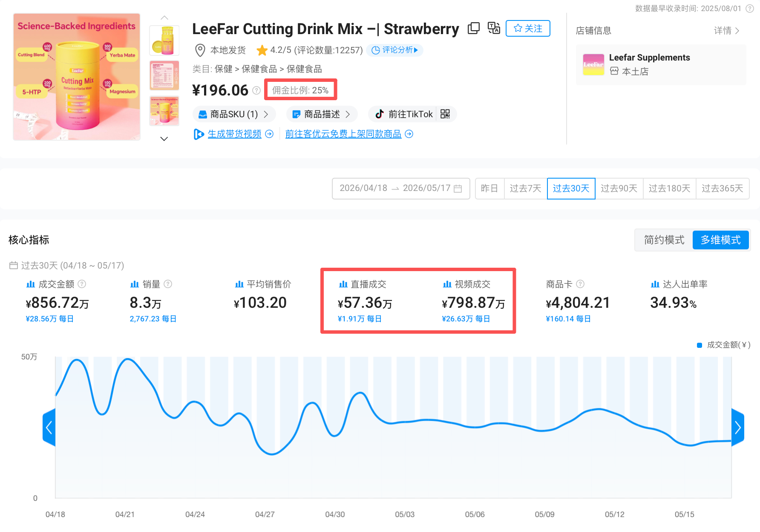Viewport: 760px width, 532px height.
Task: Click the 平均销售价 bar chart icon
Action: tap(239, 284)
